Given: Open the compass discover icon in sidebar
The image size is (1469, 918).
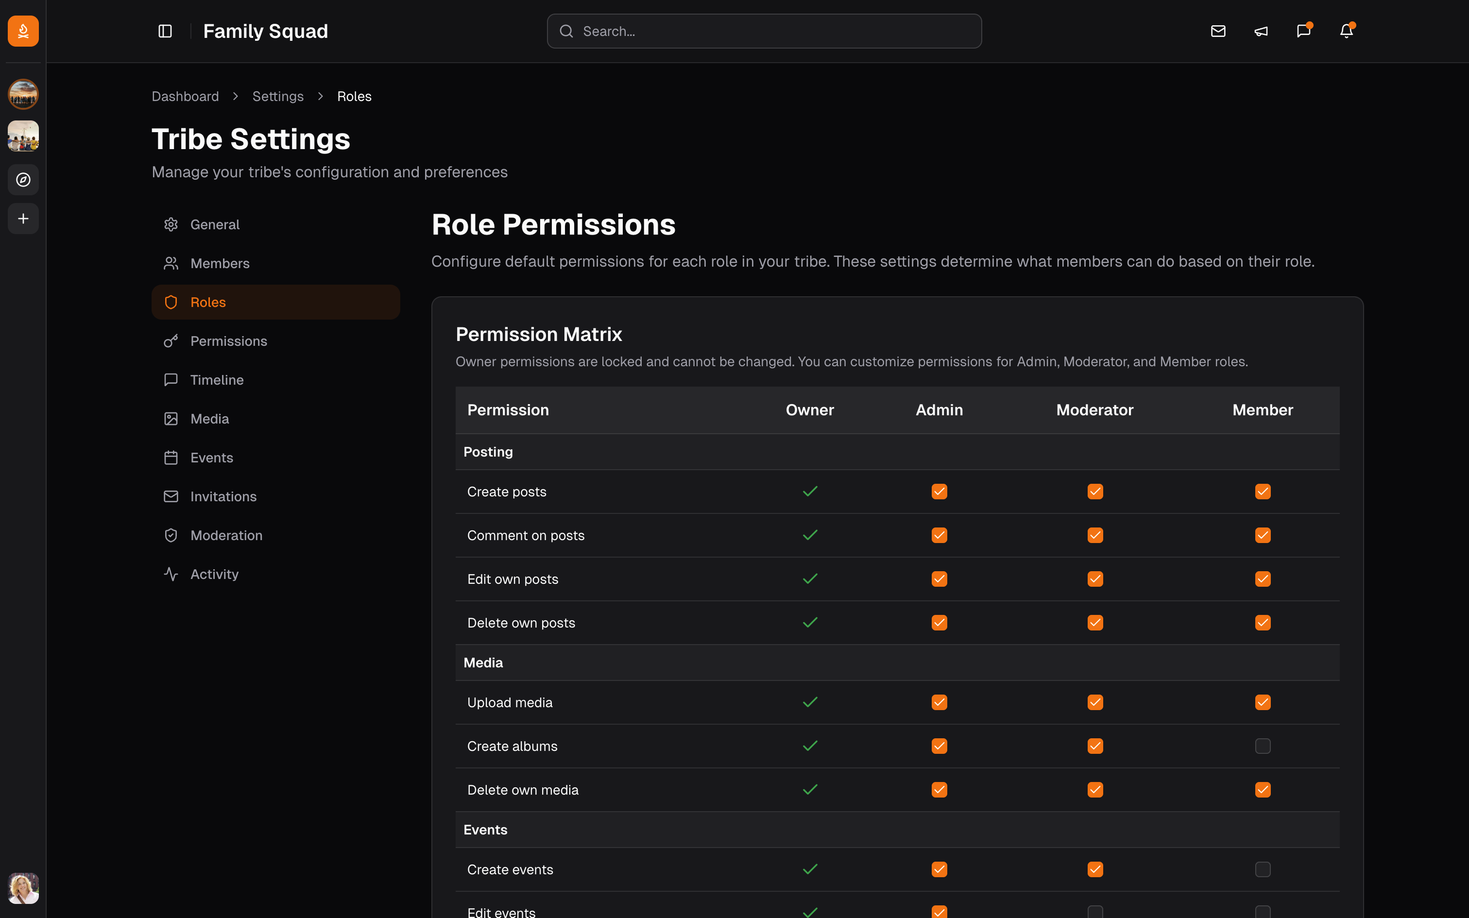Looking at the screenshot, I should 22,180.
